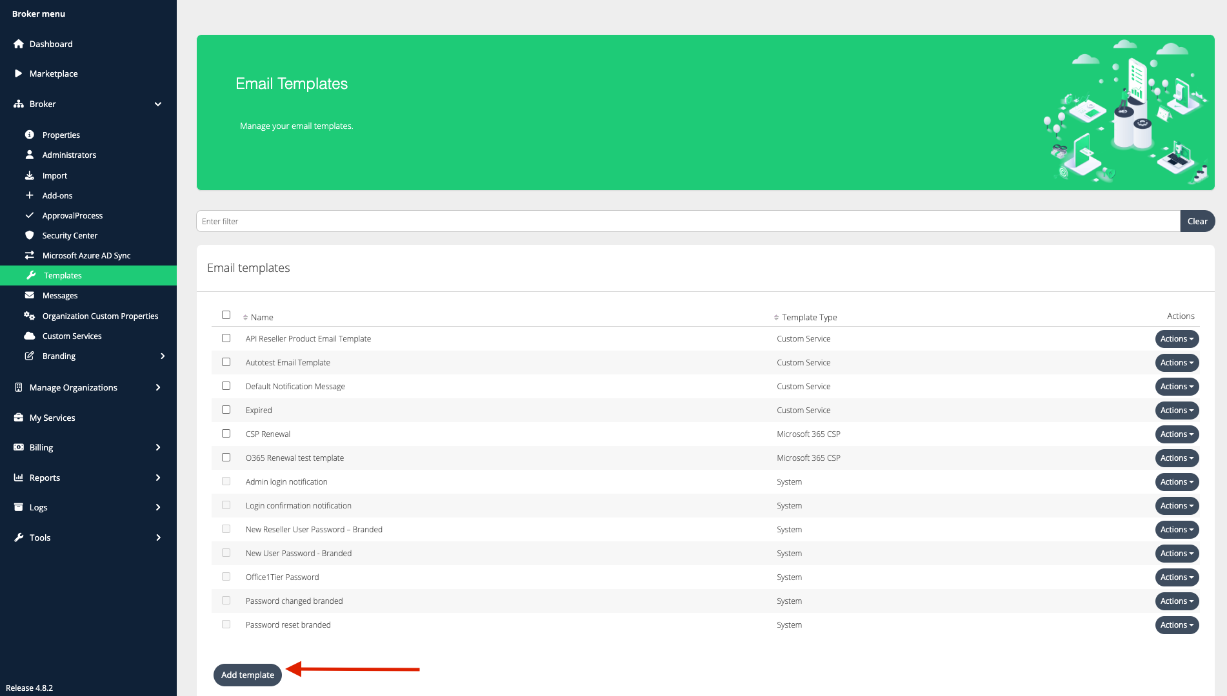1227x696 pixels.
Task: Click the Messages envelope icon
Action: click(30, 295)
